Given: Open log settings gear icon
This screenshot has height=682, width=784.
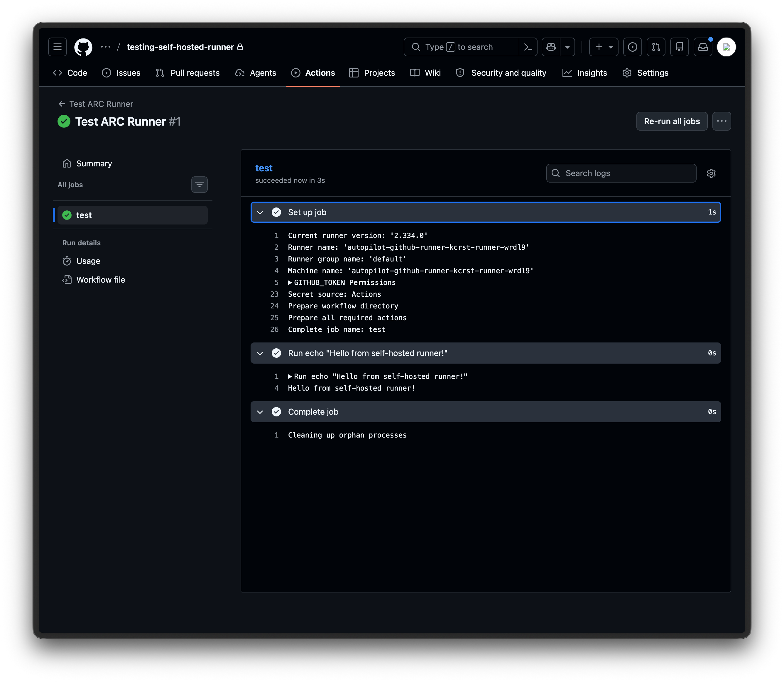Looking at the screenshot, I should (x=711, y=173).
